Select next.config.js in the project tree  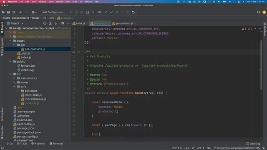coord(25,124)
